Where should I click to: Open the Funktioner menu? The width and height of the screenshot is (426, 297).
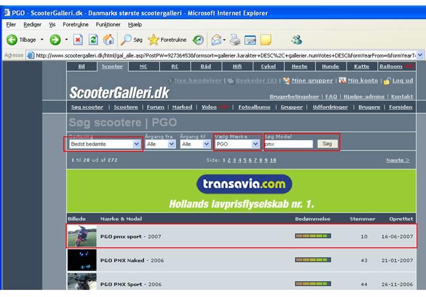[x=108, y=25]
